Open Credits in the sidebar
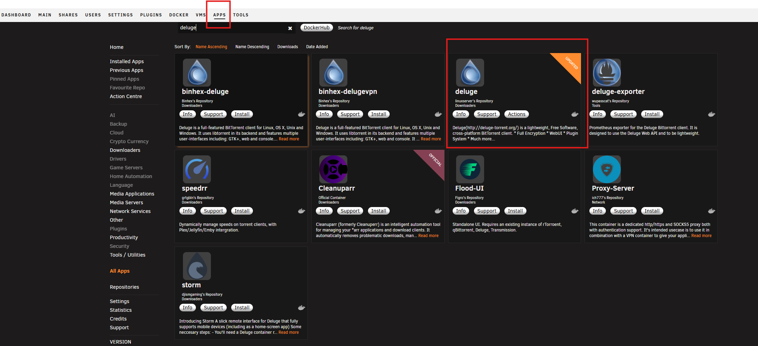758x346 pixels. click(x=118, y=319)
